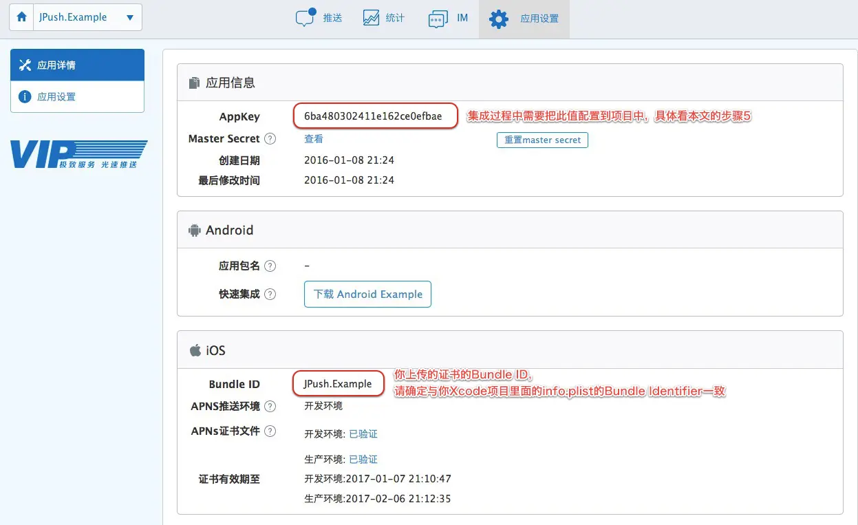
Task: Click the 应用信息 clipboard icon
Action: click(194, 83)
